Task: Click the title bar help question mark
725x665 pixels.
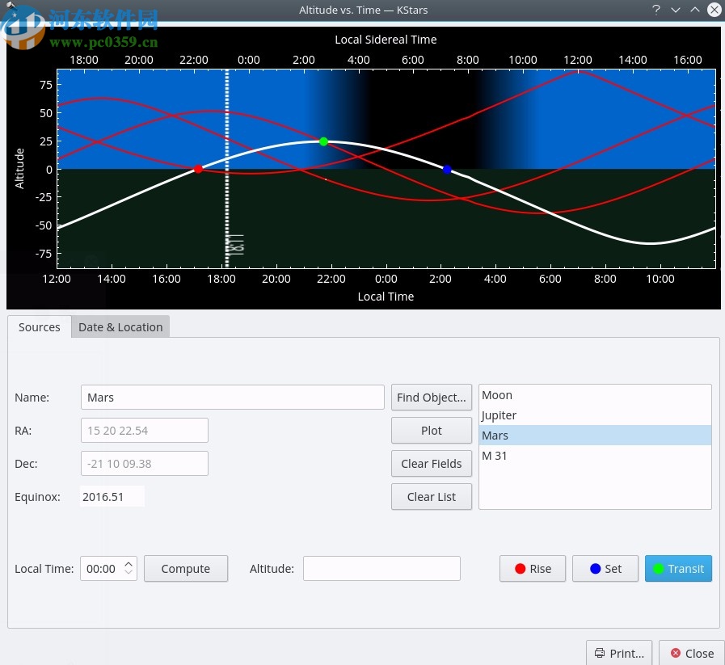Action: point(655,10)
